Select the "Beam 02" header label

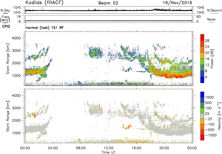point(108,3)
